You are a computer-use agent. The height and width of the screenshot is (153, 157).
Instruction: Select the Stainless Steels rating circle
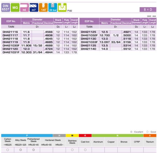[72, 150]
